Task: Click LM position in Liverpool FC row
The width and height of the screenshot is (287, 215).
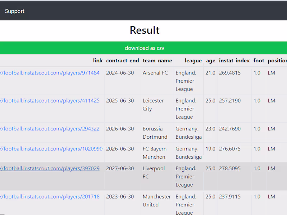Action: (x=272, y=168)
